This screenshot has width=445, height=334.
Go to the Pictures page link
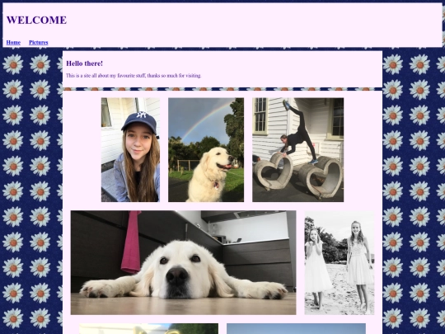click(x=38, y=42)
